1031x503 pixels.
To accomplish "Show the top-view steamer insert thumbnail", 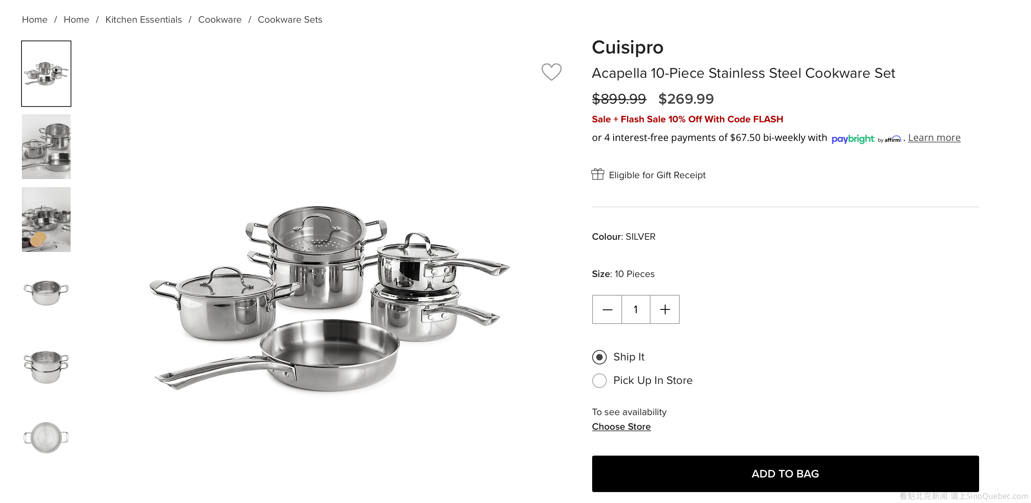I will (x=46, y=437).
